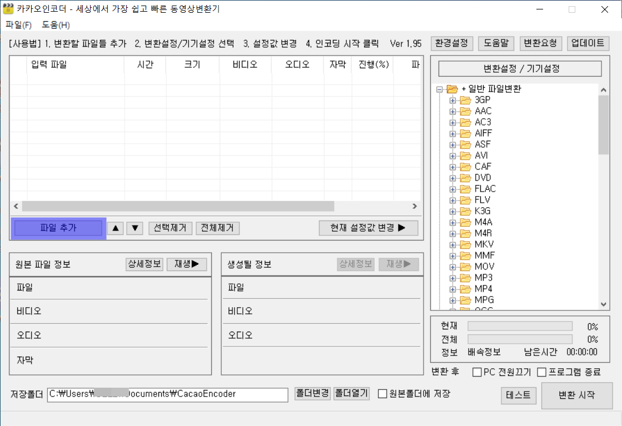Click the 전체 progress bar
Screen dimensions: 622x426
pos(520,339)
